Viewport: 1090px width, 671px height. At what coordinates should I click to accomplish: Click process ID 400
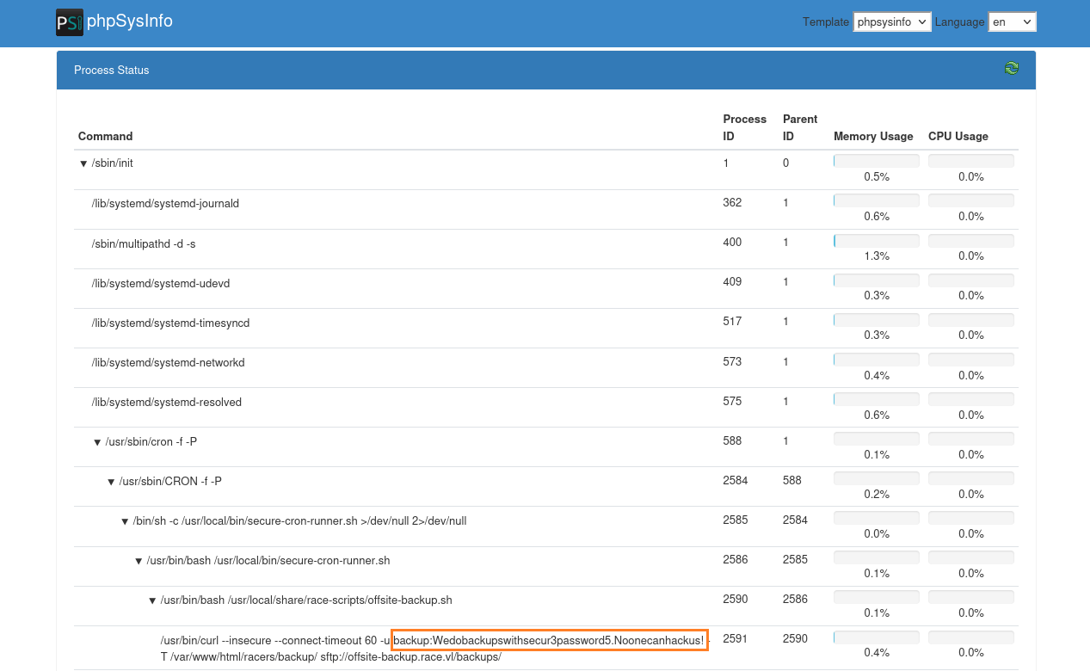click(732, 243)
